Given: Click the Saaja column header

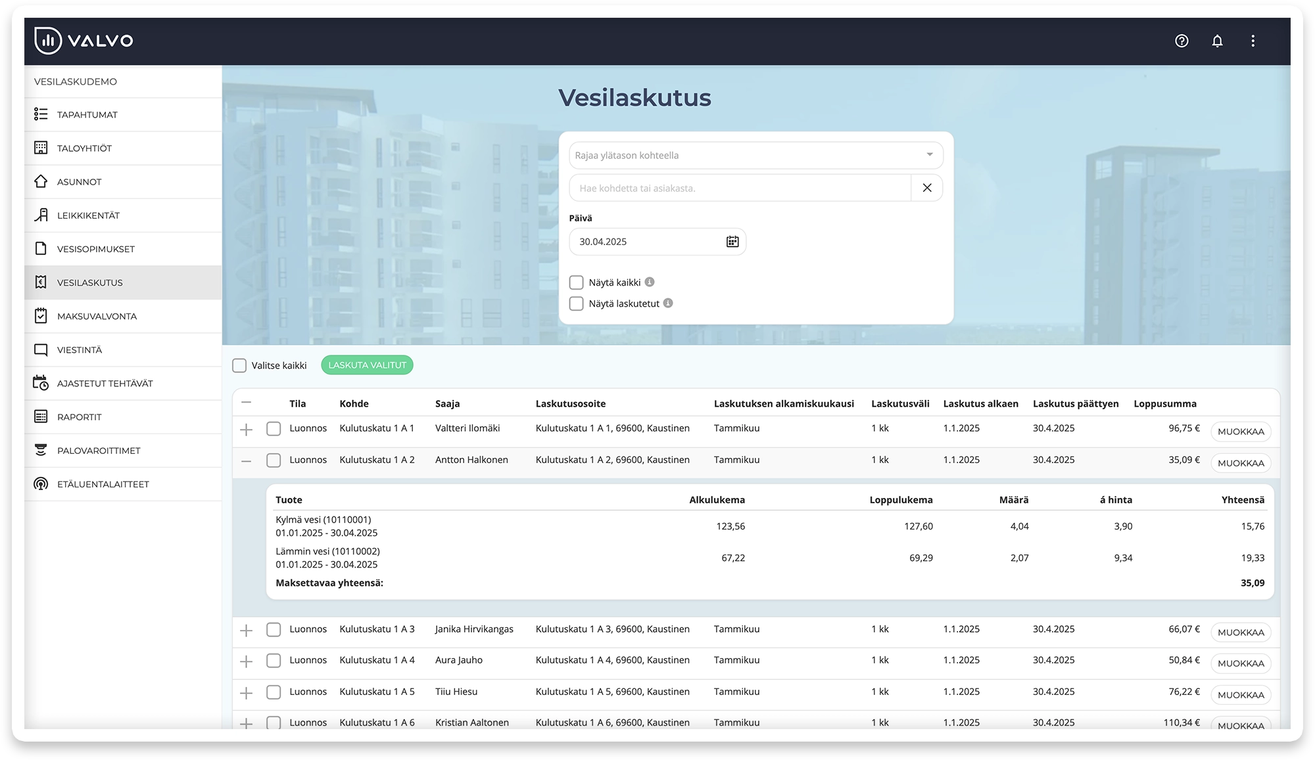Looking at the screenshot, I should point(447,403).
